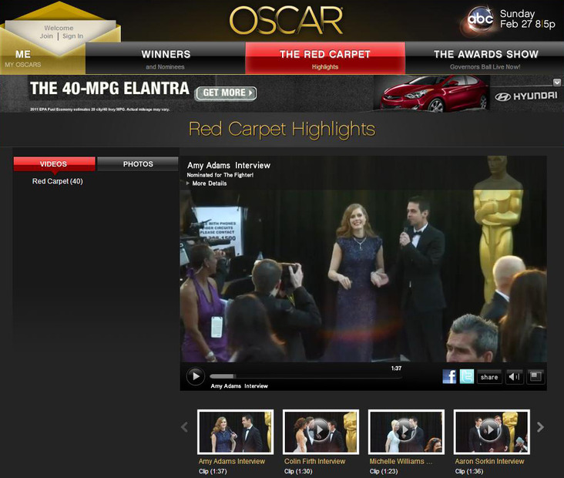Screen dimensions: 564x478
Task: Mute the video volume icon
Action: pos(514,377)
